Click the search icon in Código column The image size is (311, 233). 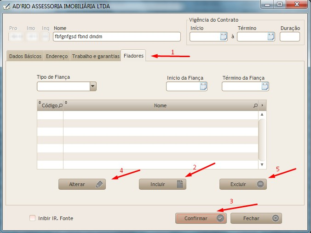pyautogui.click(x=60, y=105)
